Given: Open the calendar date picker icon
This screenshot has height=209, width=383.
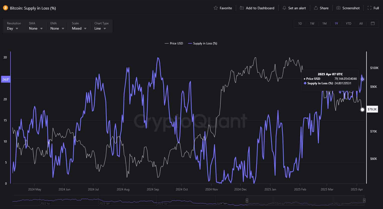Looking at the screenshot, I should [372, 23].
